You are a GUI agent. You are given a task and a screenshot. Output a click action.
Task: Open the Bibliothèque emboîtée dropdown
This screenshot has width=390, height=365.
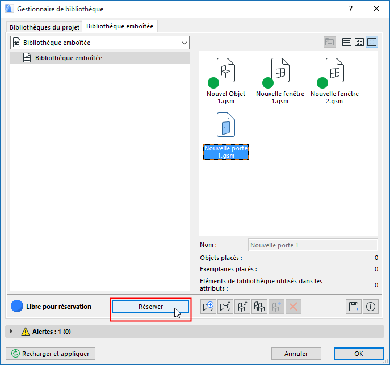pos(100,43)
